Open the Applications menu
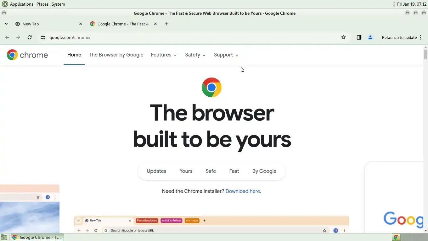 (x=22, y=4)
